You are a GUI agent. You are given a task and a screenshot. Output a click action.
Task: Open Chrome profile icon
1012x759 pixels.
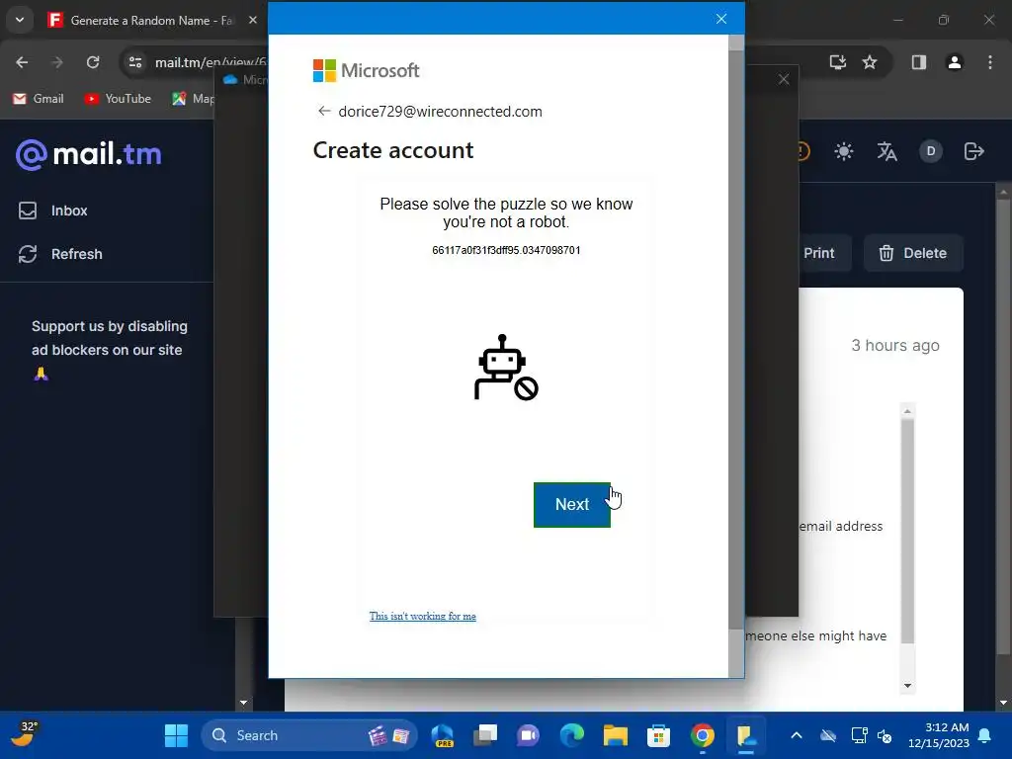[x=954, y=62]
